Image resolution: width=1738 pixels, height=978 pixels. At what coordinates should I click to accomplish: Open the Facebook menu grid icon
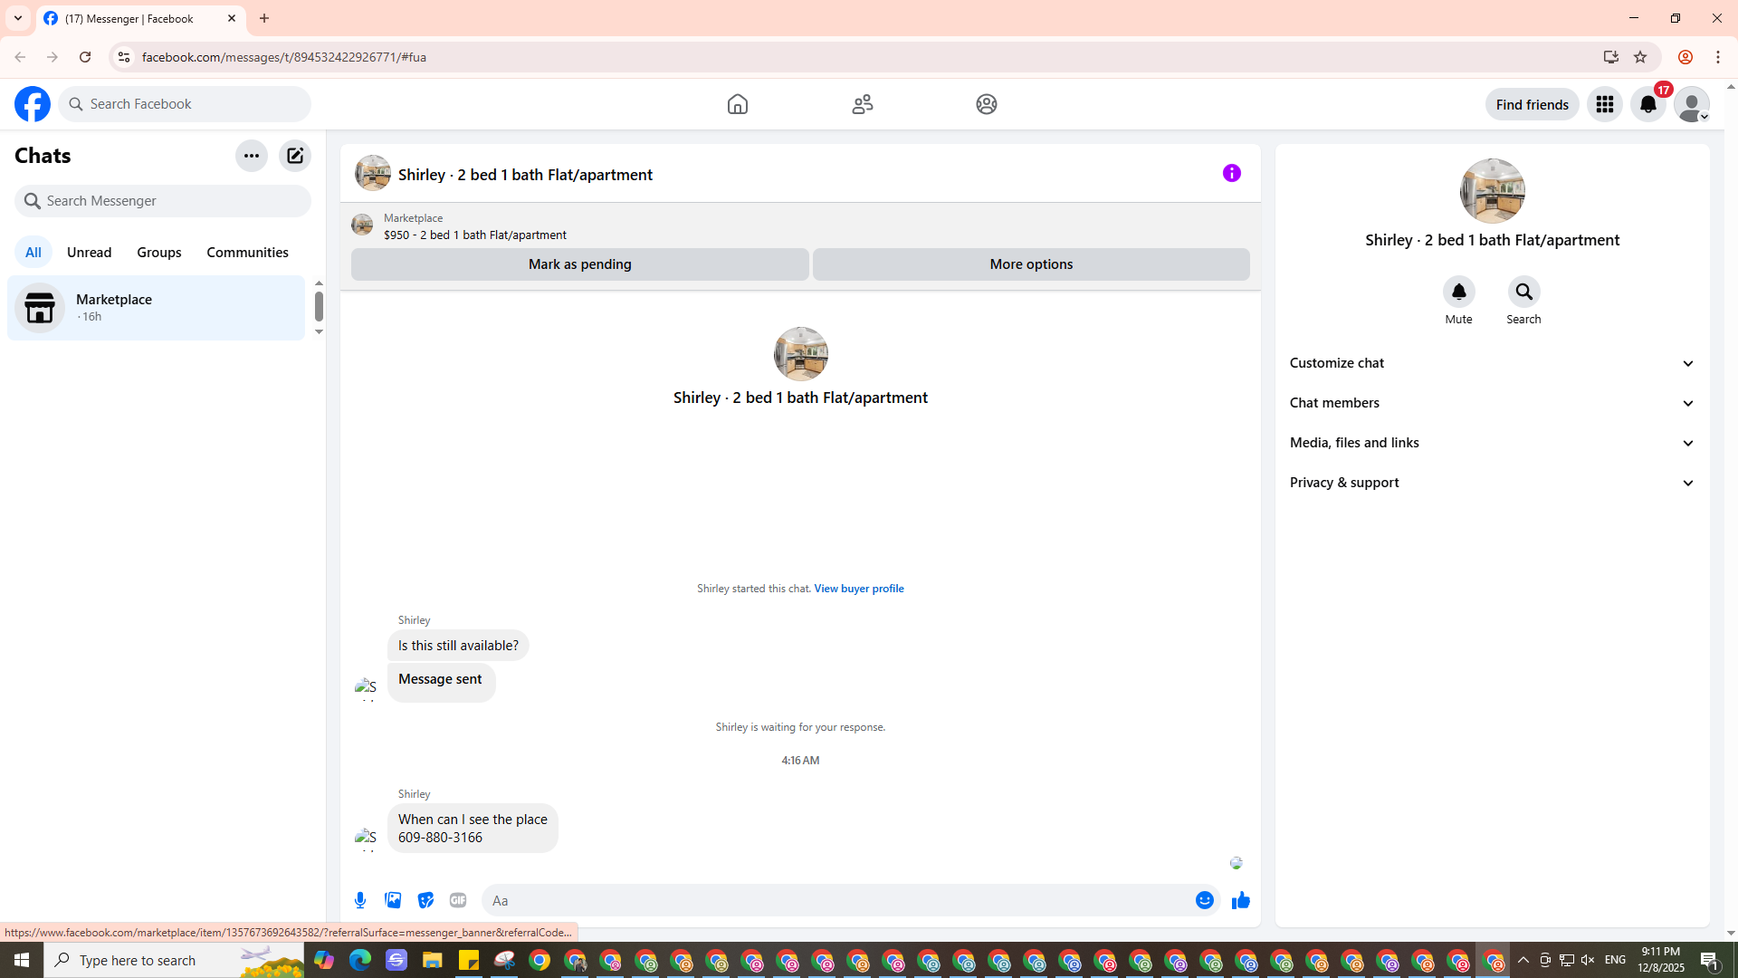tap(1605, 104)
